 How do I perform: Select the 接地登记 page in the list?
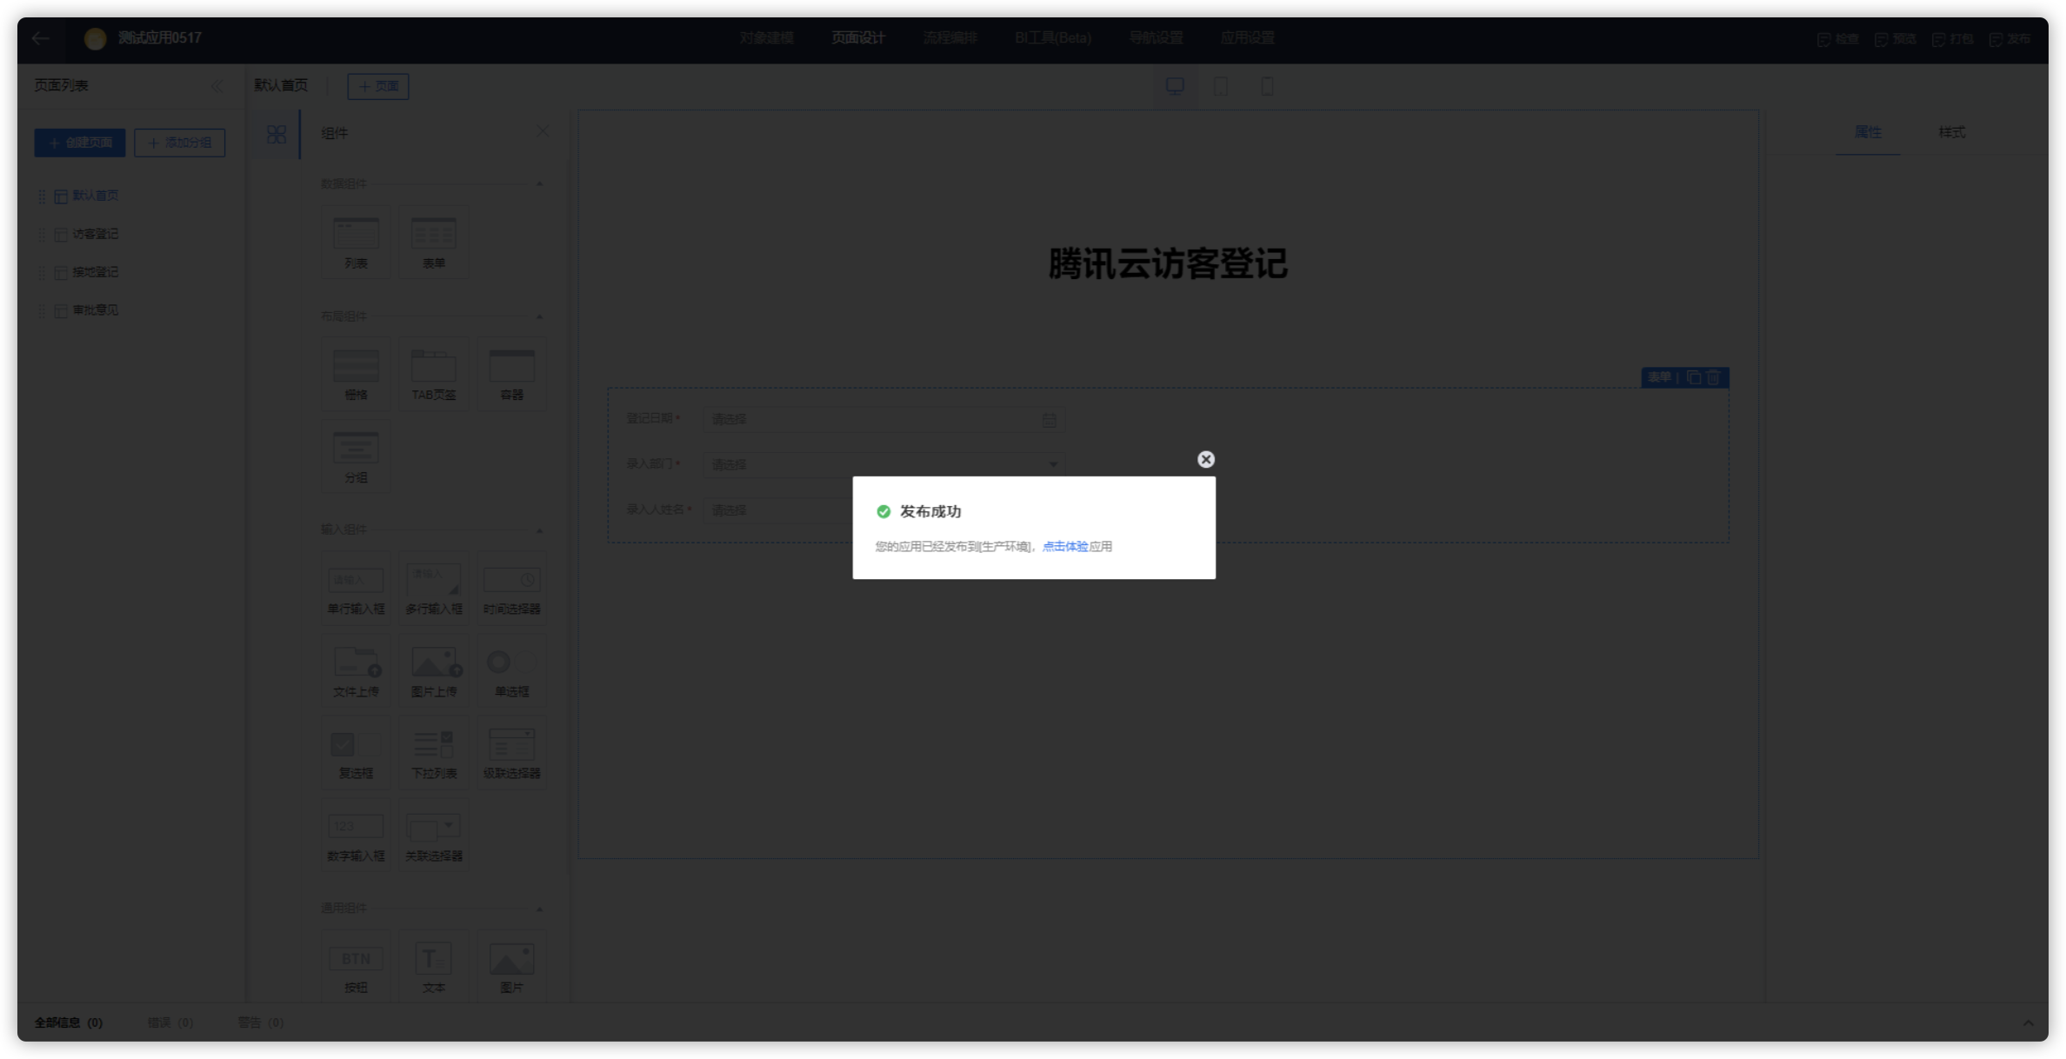coord(96,272)
